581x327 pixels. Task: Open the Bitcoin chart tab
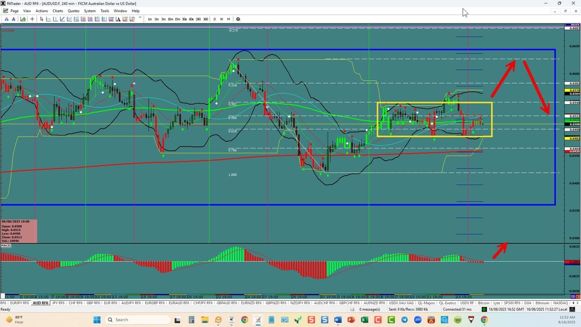click(483, 303)
